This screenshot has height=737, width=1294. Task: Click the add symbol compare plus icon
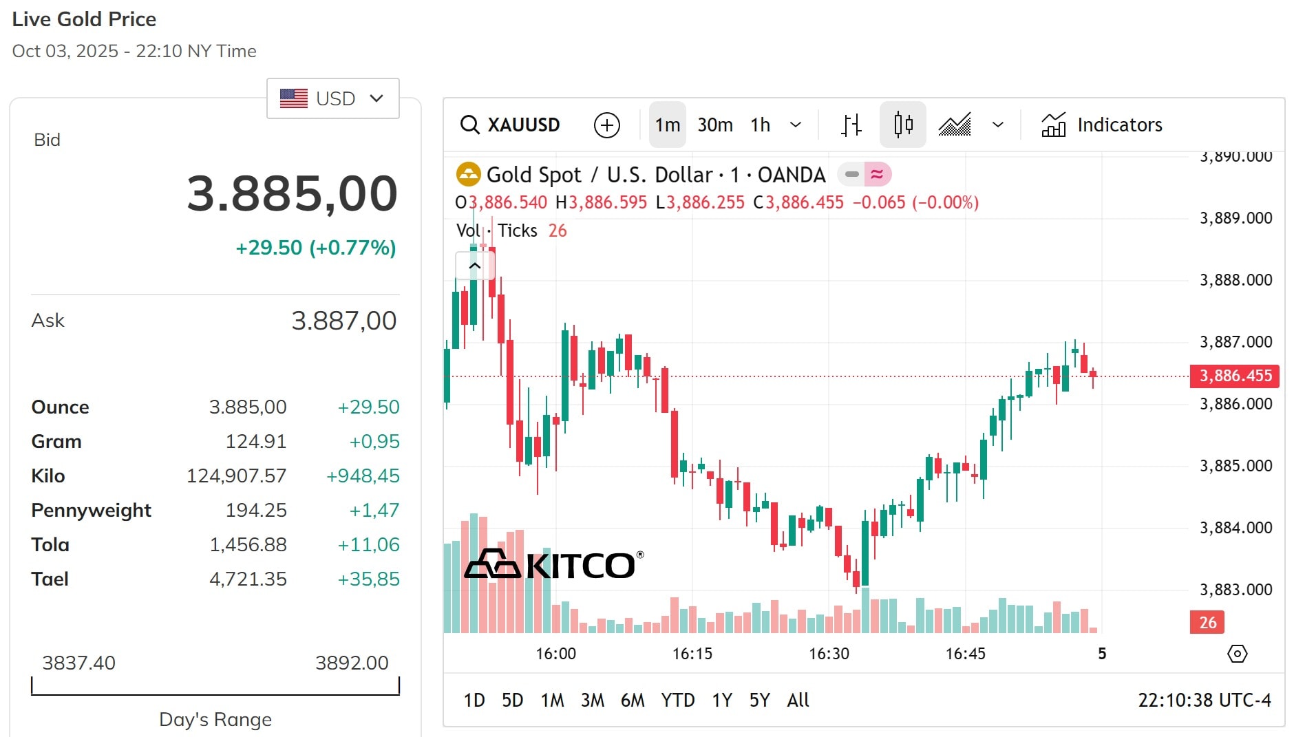pyautogui.click(x=606, y=125)
